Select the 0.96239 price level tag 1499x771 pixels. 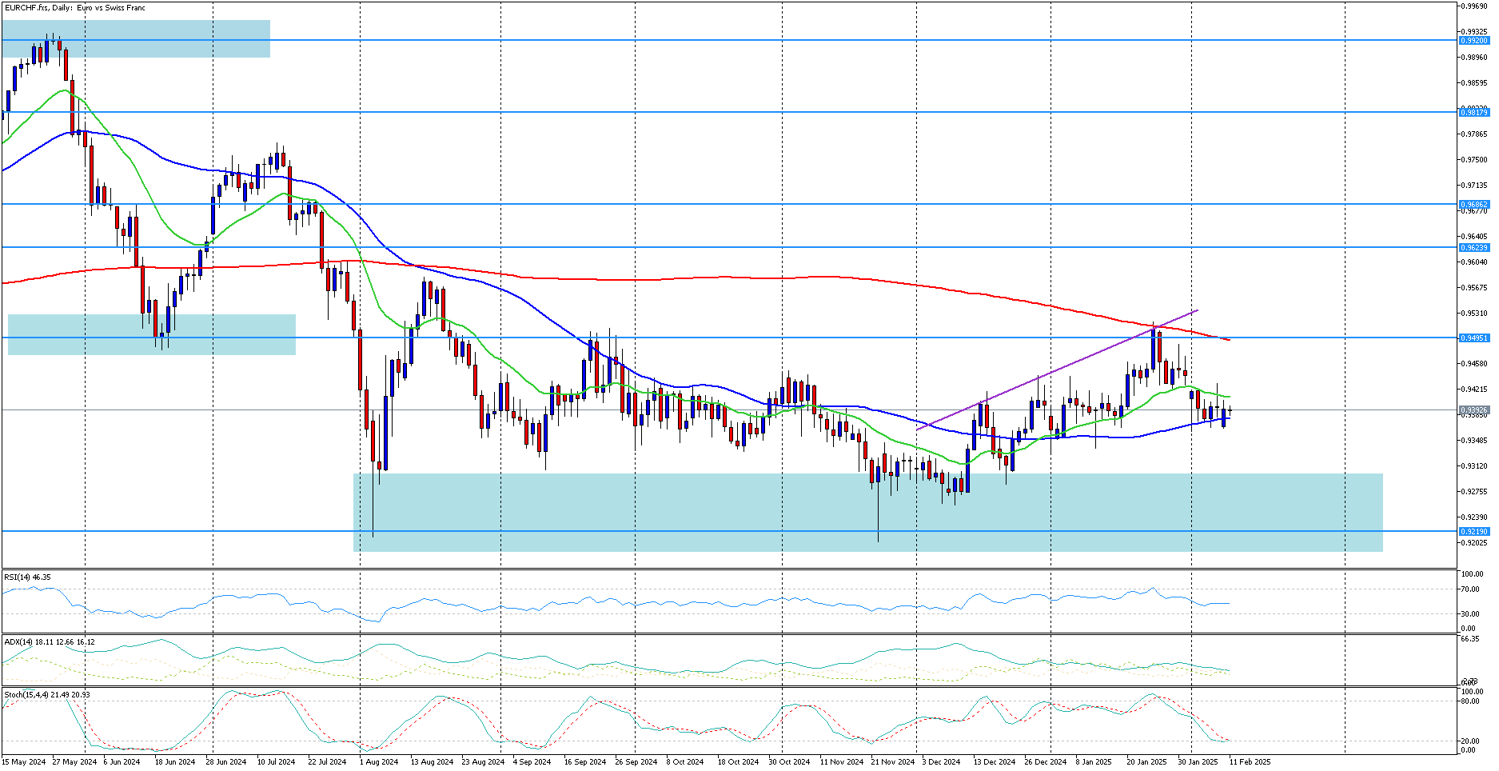(1473, 247)
